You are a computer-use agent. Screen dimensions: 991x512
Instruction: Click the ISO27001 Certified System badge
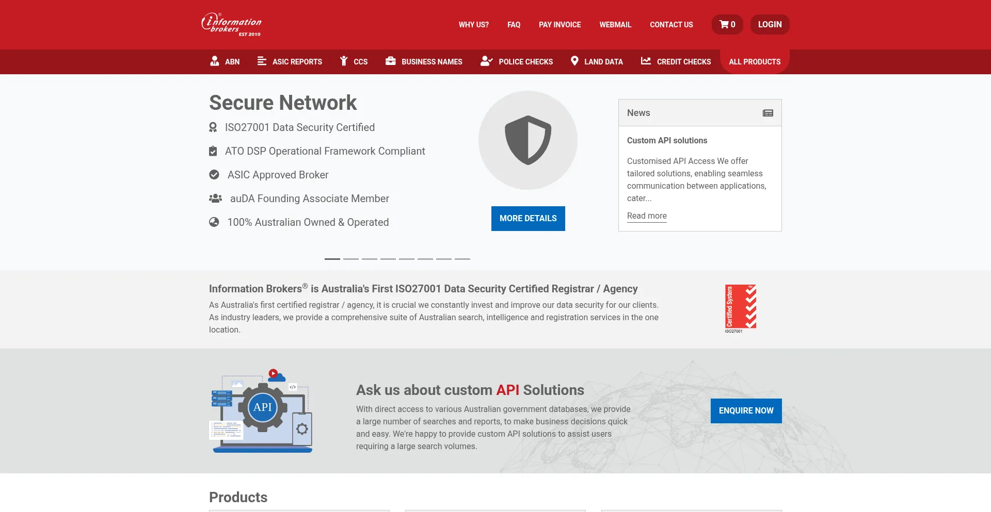[741, 308]
